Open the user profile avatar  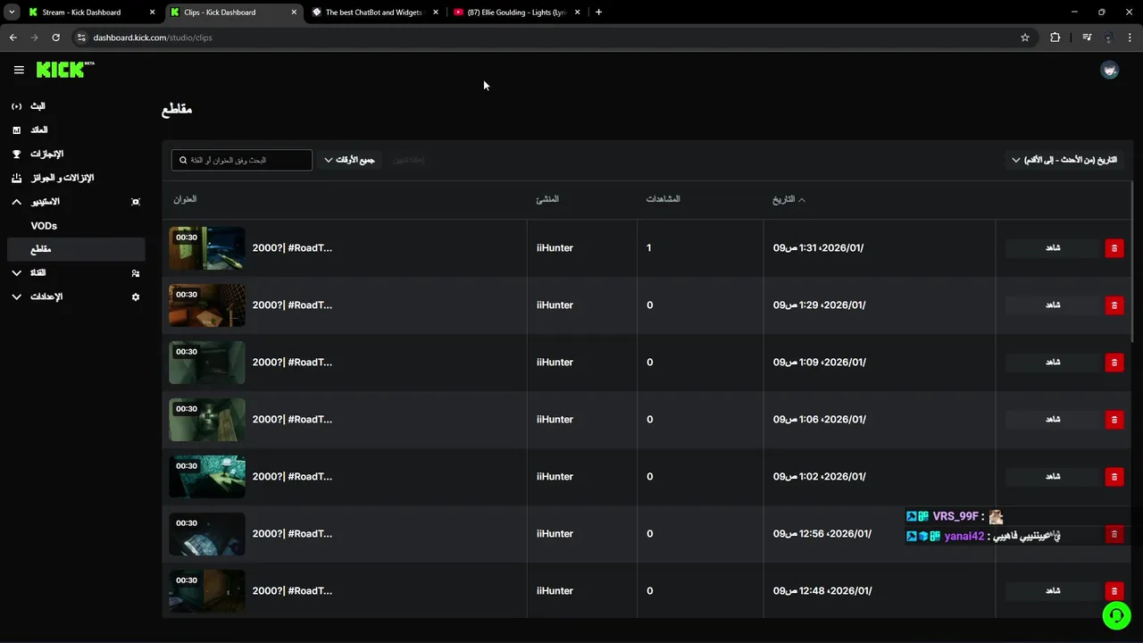1109,71
